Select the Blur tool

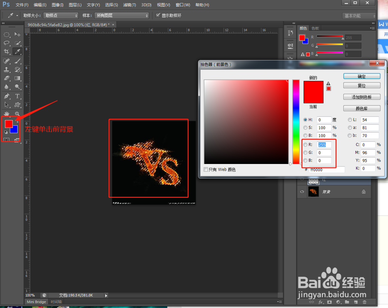point(7,87)
